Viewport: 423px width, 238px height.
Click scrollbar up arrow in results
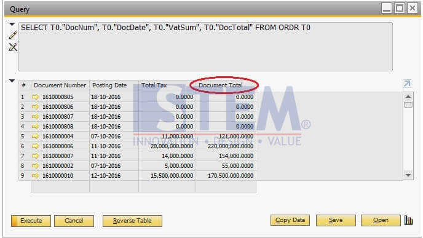click(x=408, y=97)
